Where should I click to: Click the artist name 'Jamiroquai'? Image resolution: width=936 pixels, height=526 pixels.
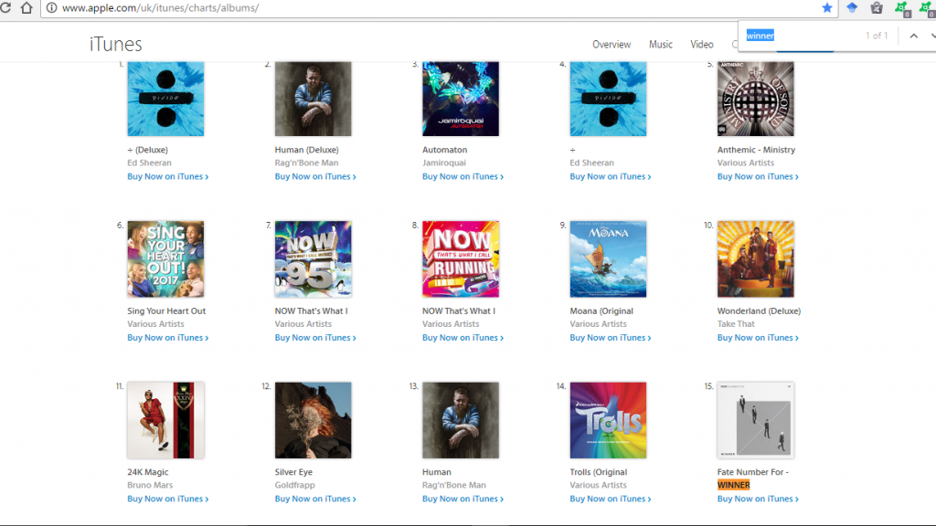click(444, 163)
